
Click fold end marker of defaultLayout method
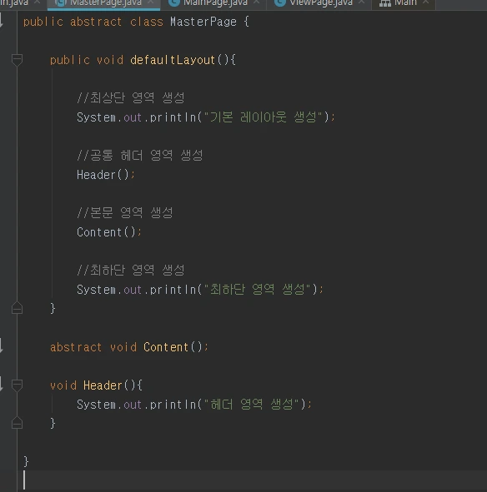pyautogui.click(x=17, y=308)
